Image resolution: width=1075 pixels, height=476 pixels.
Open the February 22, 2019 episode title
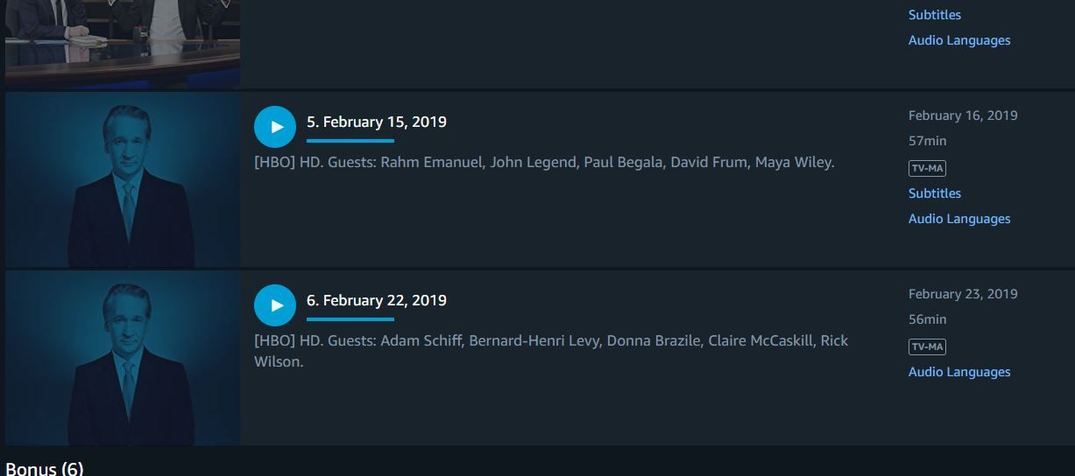[377, 300]
